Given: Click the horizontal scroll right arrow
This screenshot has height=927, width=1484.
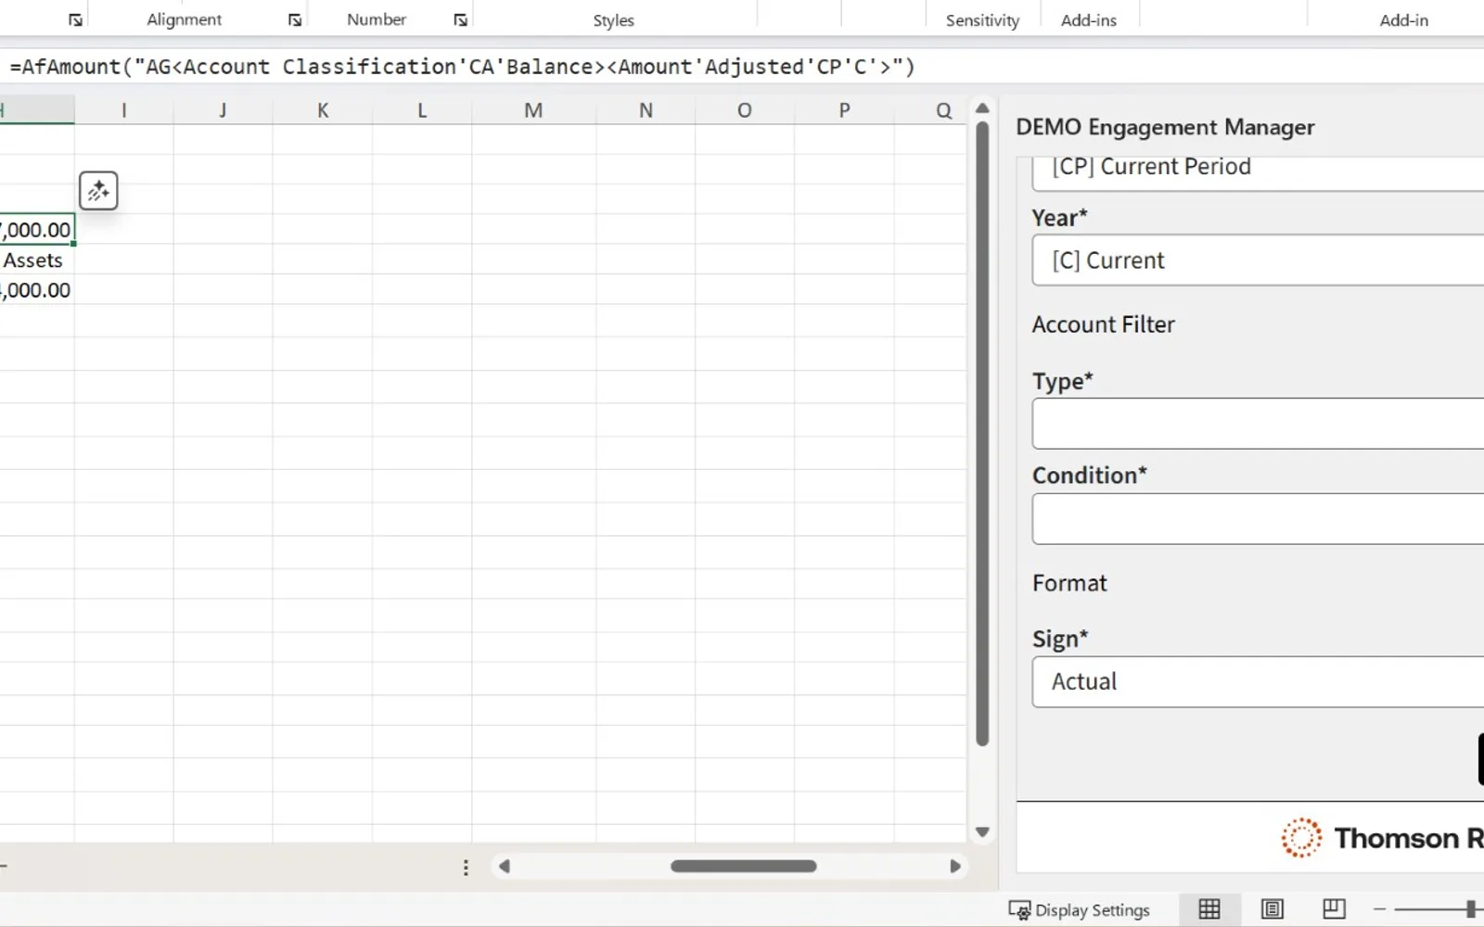Looking at the screenshot, I should coord(955,867).
